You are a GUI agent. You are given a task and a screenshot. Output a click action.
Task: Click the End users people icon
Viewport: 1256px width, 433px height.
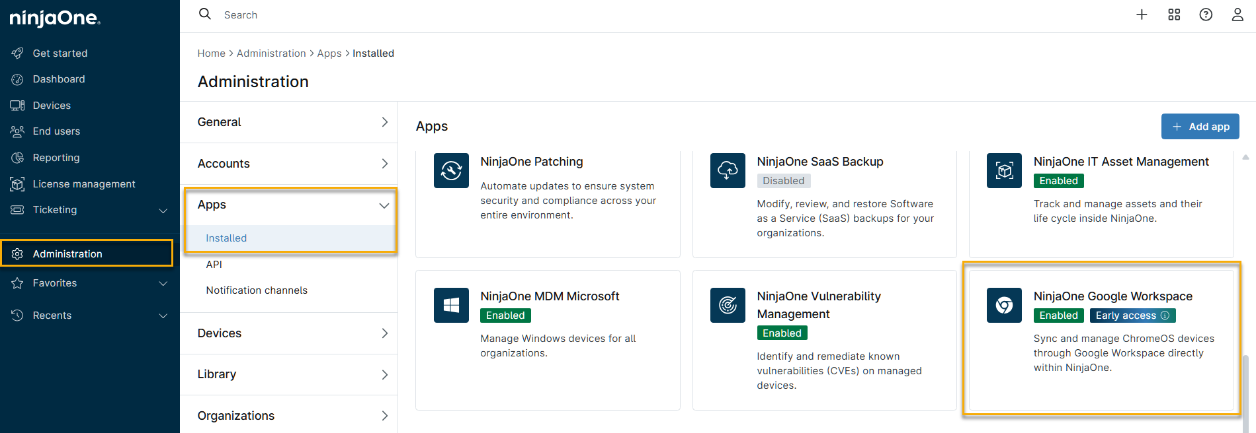coord(17,131)
